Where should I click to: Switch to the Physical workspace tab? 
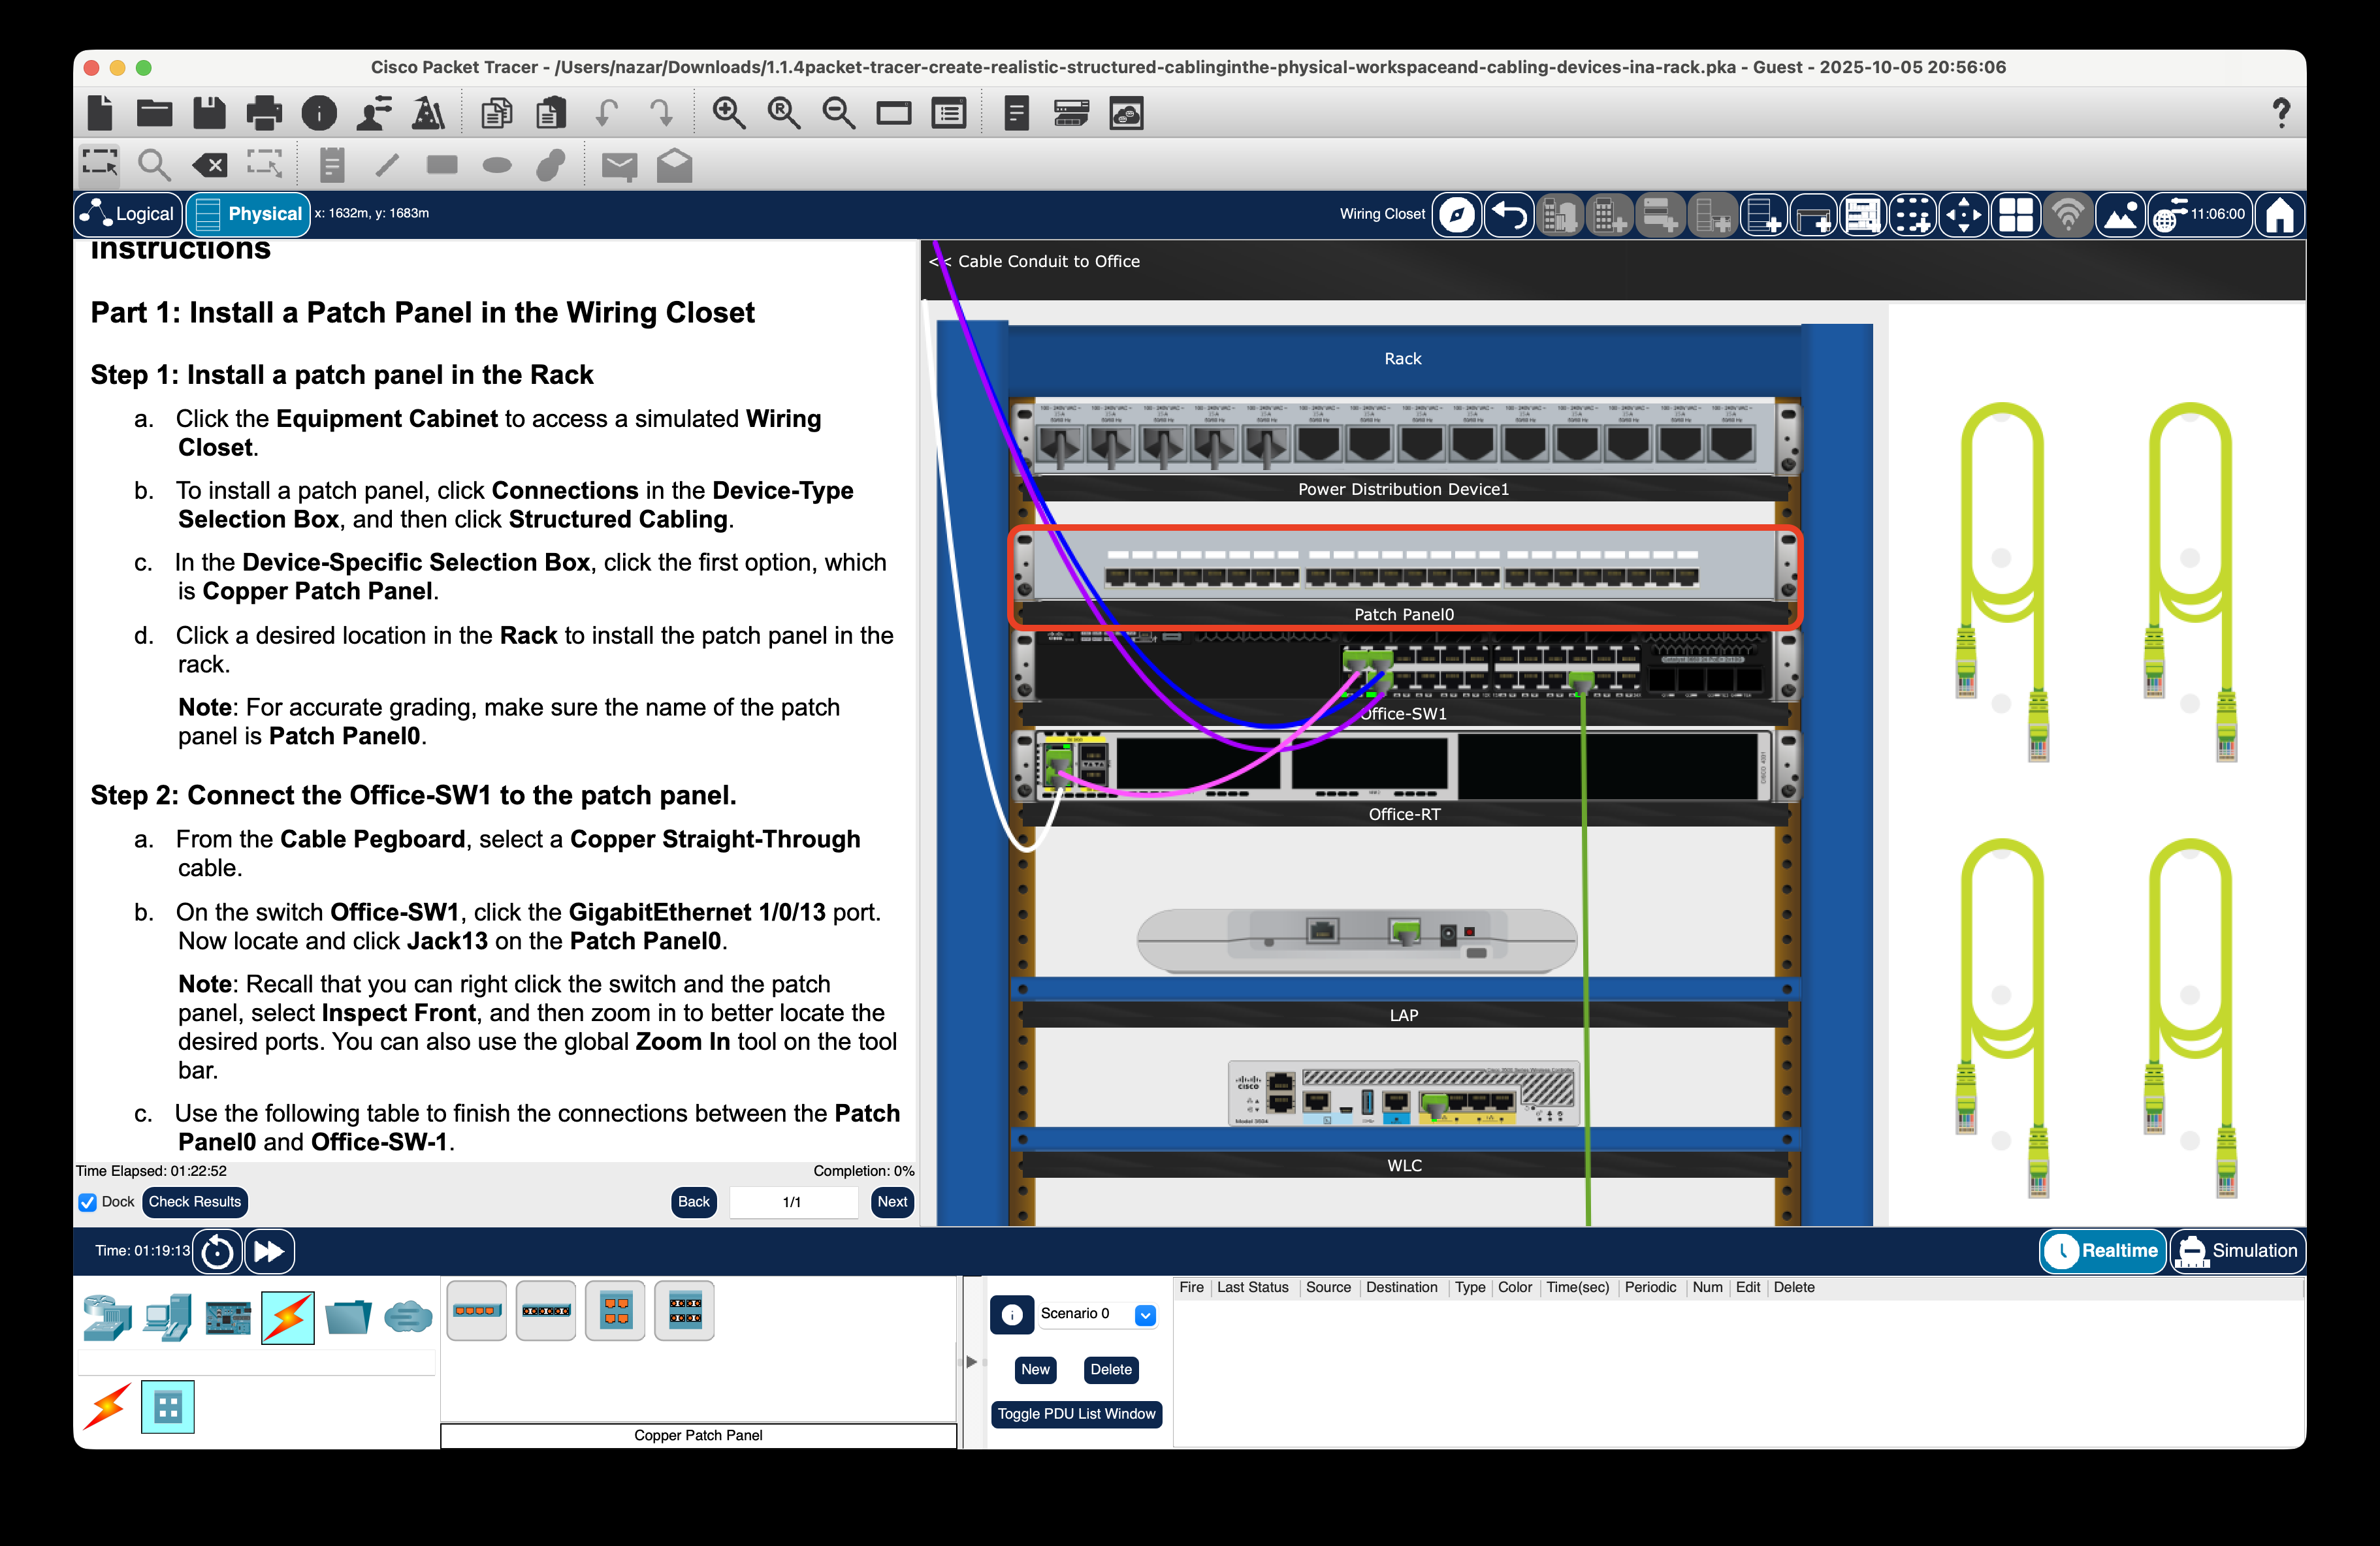[249, 214]
